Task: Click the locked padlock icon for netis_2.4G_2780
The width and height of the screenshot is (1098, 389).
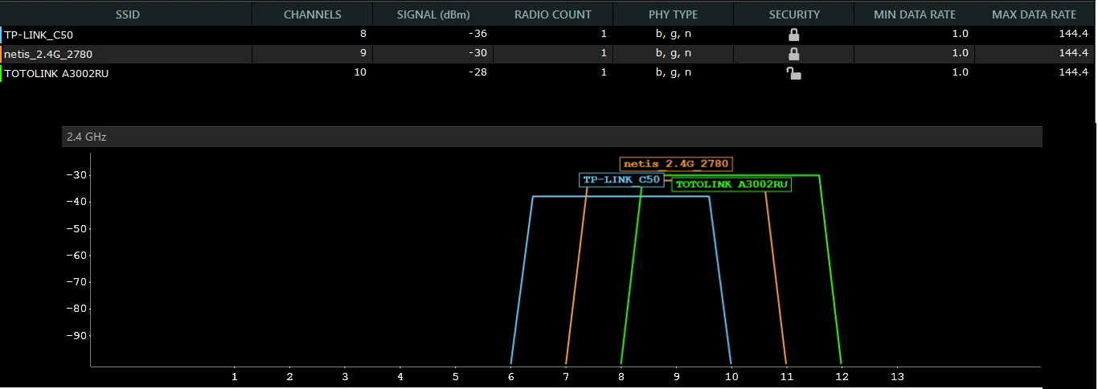Action: click(793, 54)
